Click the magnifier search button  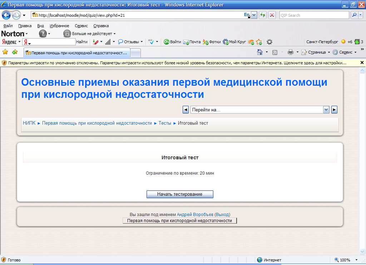coord(354,15)
